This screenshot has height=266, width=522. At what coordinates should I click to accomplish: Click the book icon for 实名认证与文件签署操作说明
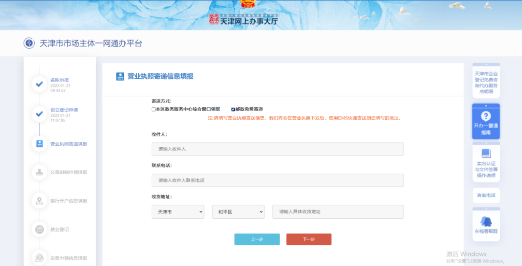tap(486, 154)
